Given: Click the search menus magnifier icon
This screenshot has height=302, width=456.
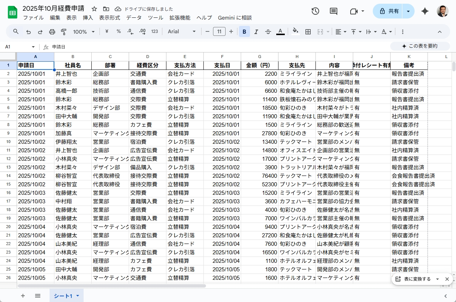Looking at the screenshot, I should pyautogui.click(x=16, y=31).
